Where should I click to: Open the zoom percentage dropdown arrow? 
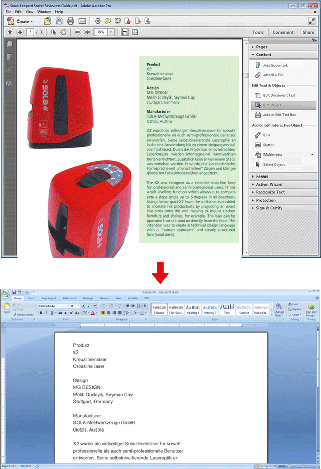111,32
